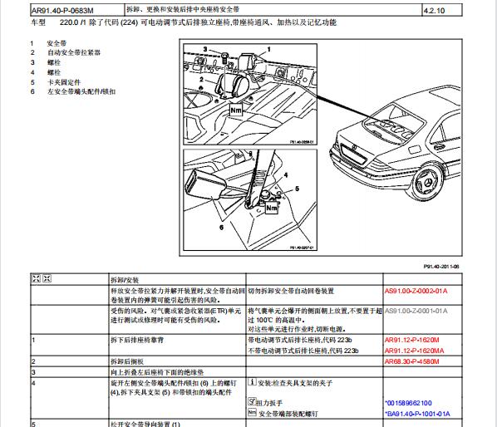Open tool number link *001589662100
The width and height of the screenshot is (497, 427).
pos(408,403)
